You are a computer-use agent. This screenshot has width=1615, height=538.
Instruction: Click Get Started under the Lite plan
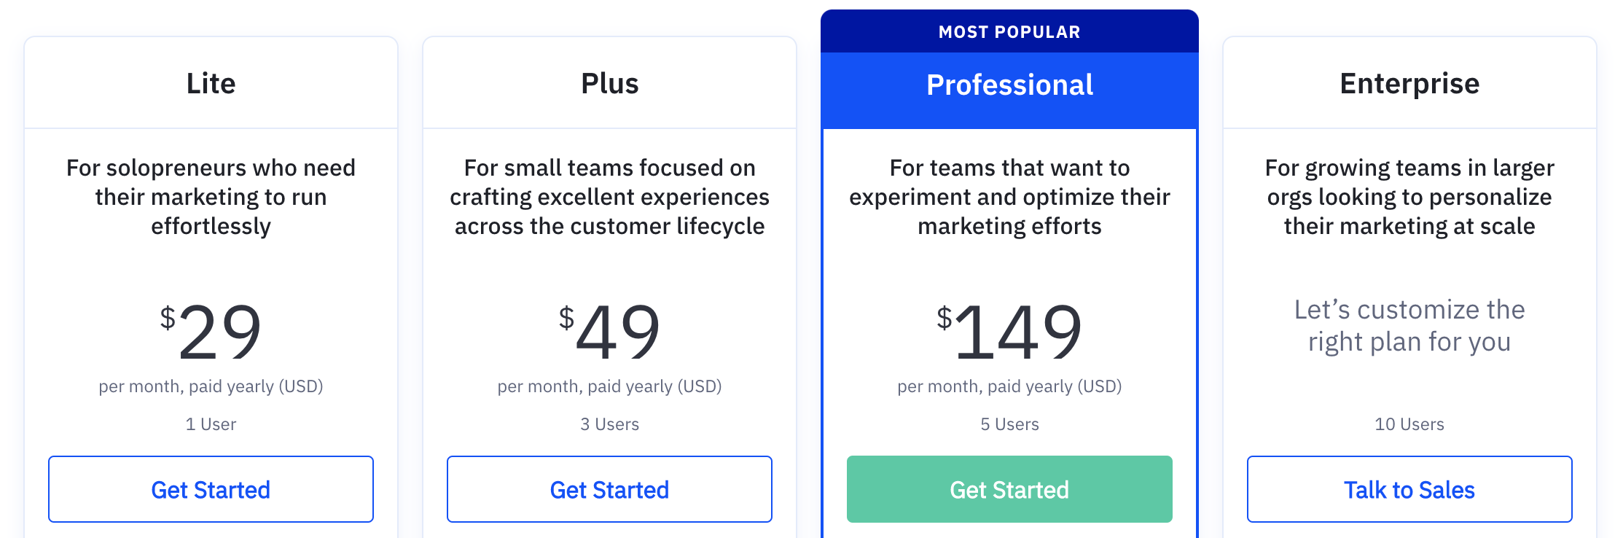point(211,489)
